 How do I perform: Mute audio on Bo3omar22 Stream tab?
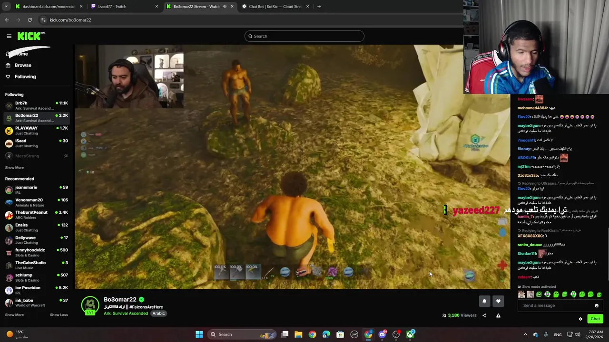pyautogui.click(x=224, y=7)
